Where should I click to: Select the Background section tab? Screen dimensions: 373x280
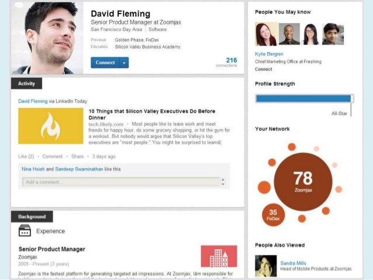coord(32,217)
